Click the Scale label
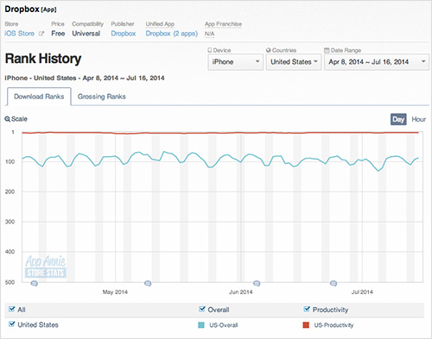432x339 pixels. (x=19, y=119)
